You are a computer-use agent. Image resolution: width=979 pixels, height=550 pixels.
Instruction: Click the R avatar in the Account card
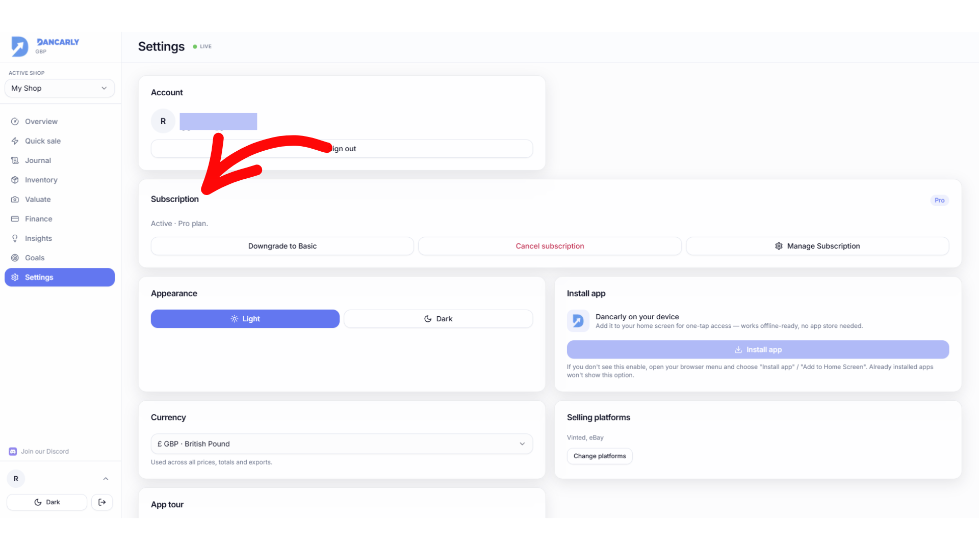pyautogui.click(x=163, y=121)
